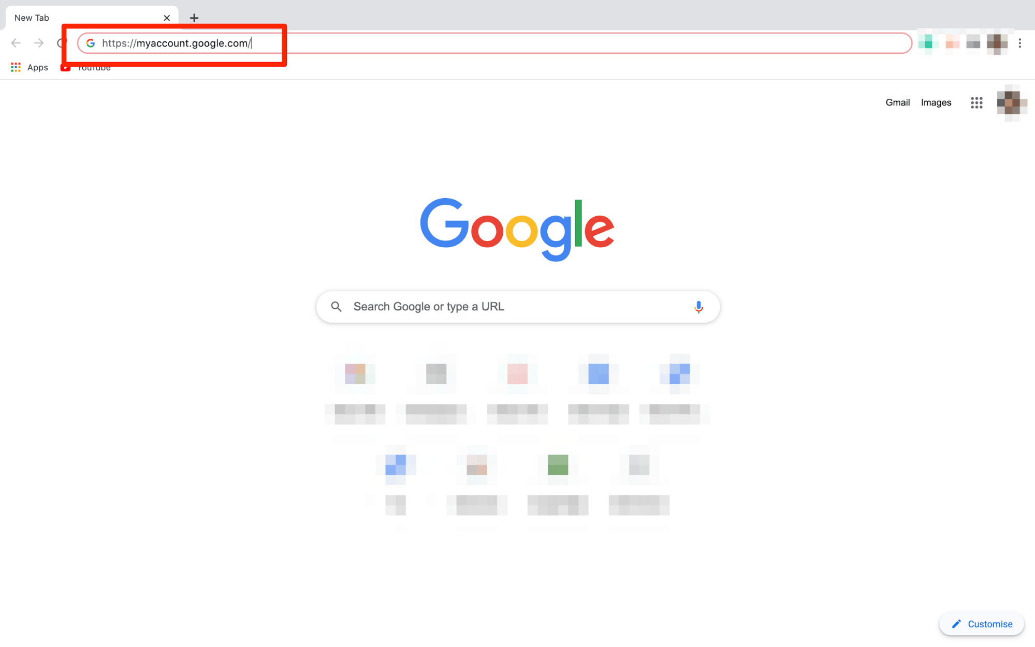
Task: Open the Apps bookmark shortcut
Action: tap(27, 67)
